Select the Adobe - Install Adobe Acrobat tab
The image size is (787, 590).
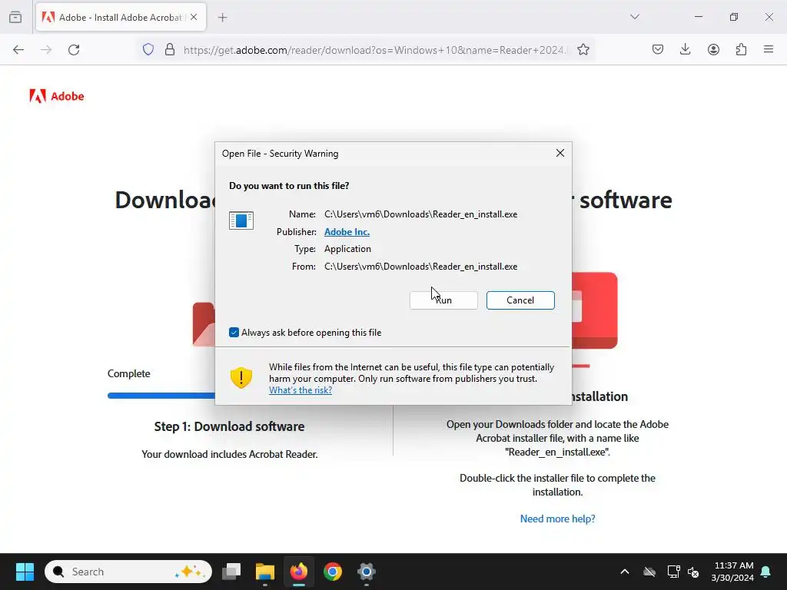pyautogui.click(x=121, y=17)
